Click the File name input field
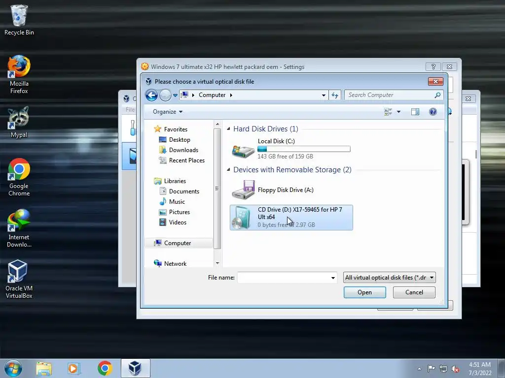 tap(284, 278)
